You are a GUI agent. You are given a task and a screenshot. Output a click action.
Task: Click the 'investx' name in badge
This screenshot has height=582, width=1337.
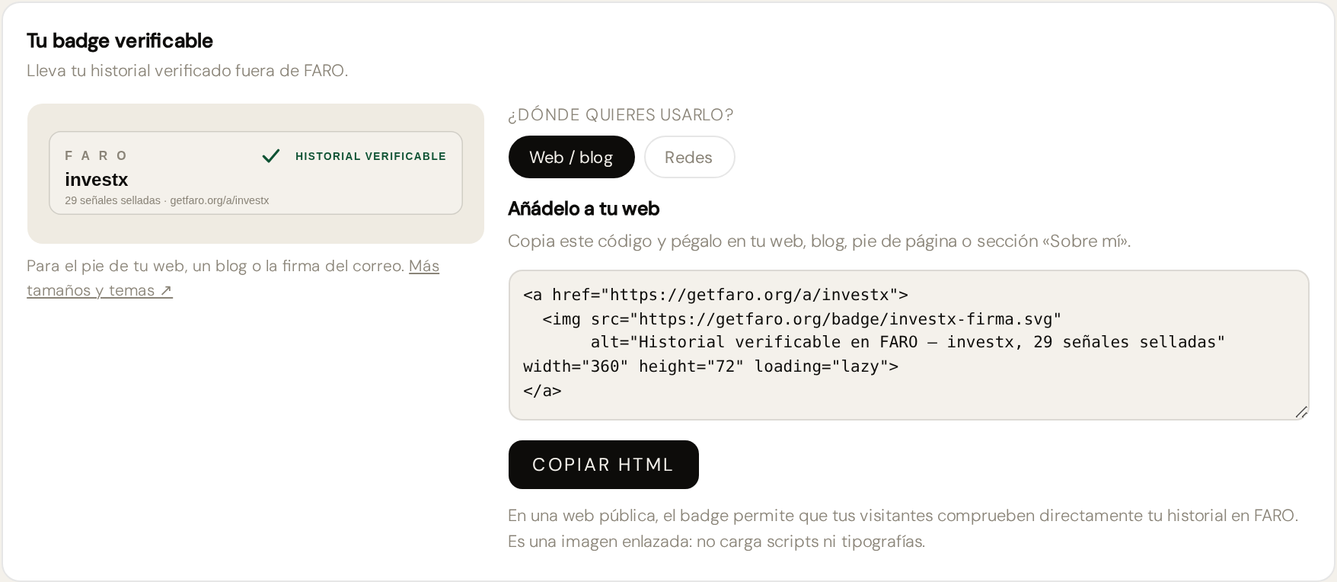[96, 180]
